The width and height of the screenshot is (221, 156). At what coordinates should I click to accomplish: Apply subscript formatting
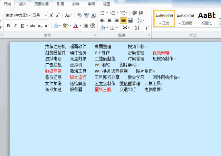tap(40, 26)
